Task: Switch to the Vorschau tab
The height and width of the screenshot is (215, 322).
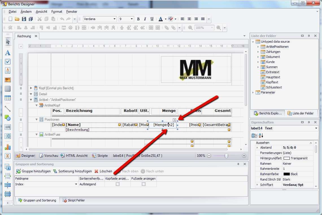Action: coord(49,156)
